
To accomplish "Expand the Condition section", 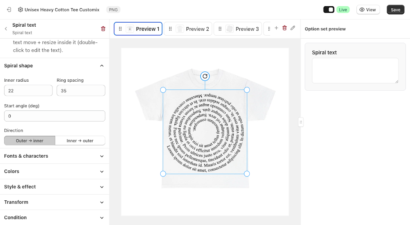I will (x=55, y=217).
